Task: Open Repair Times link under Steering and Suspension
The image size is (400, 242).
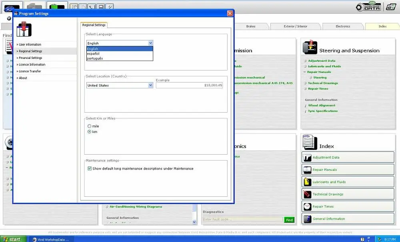Action: pyautogui.click(x=318, y=89)
